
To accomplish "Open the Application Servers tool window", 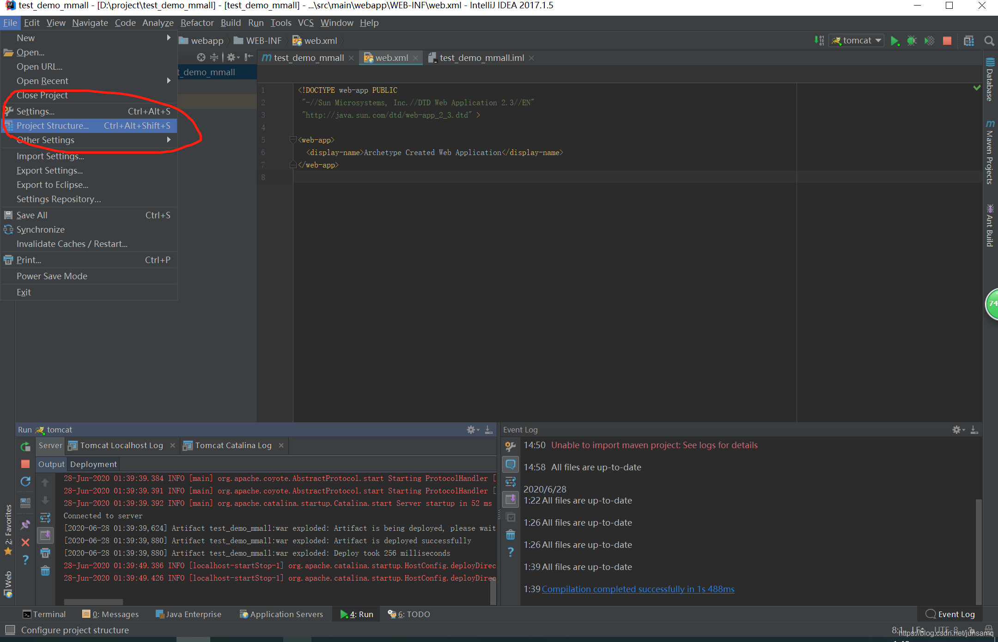I will pyautogui.click(x=281, y=614).
